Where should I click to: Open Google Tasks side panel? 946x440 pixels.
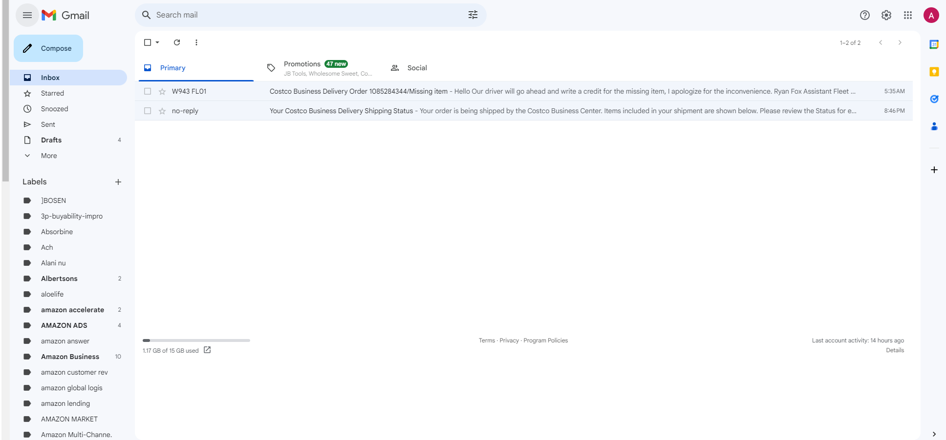pyautogui.click(x=934, y=99)
